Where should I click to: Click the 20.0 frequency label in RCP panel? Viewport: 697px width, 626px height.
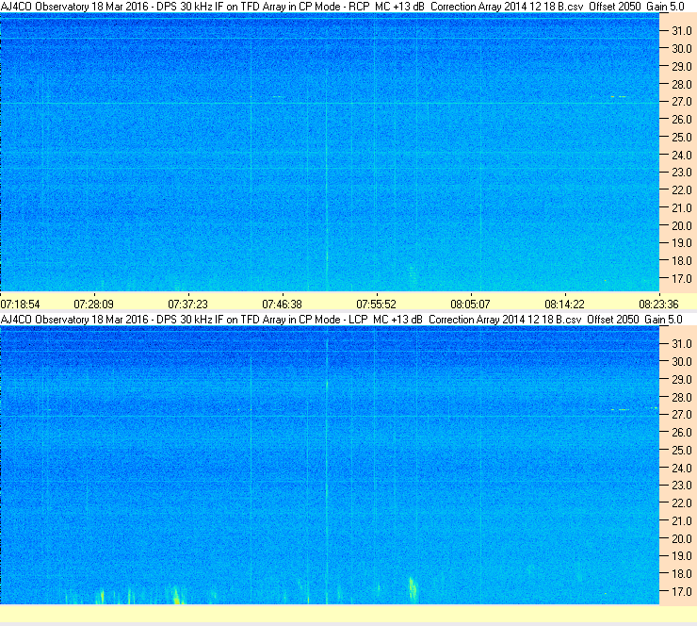(682, 226)
